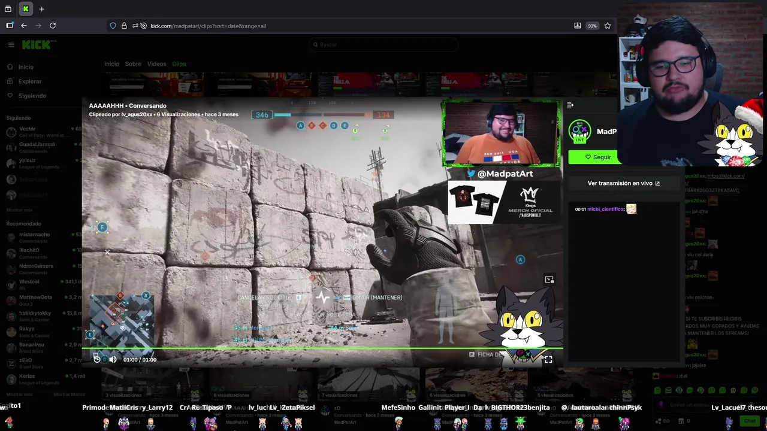Click the green clip progress bar
This screenshot has height=431, width=767.
(322, 348)
